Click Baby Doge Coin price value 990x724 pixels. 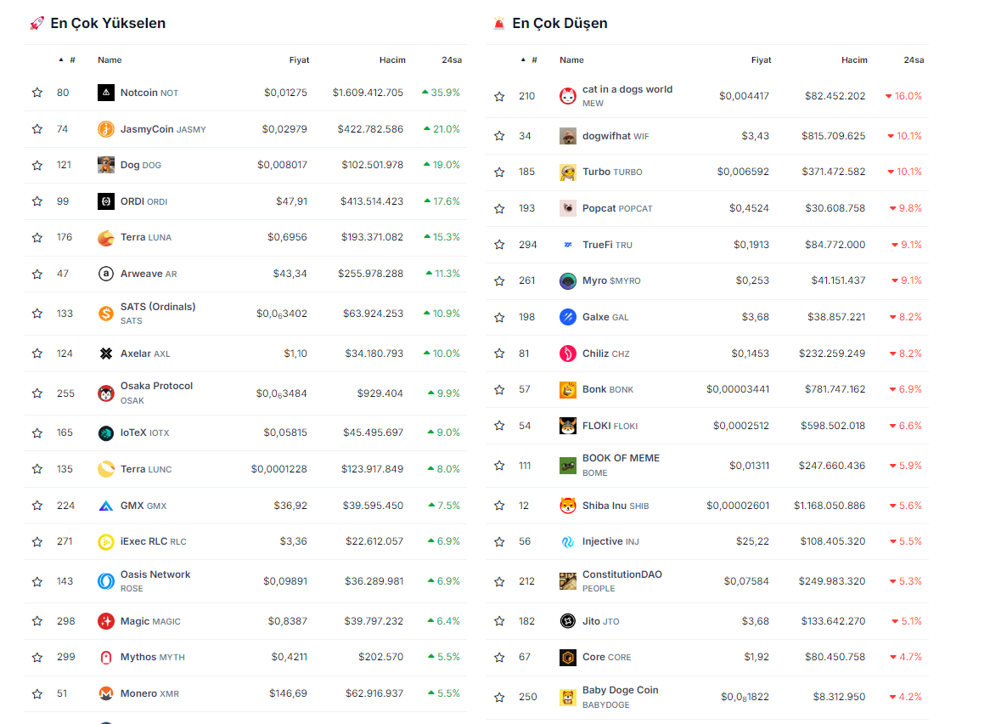pos(745,697)
